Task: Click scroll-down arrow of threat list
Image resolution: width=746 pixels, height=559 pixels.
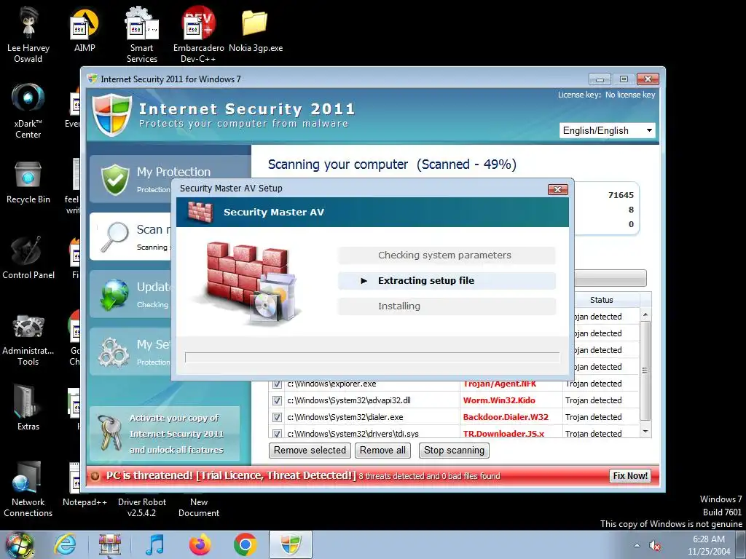Action: 645,432
